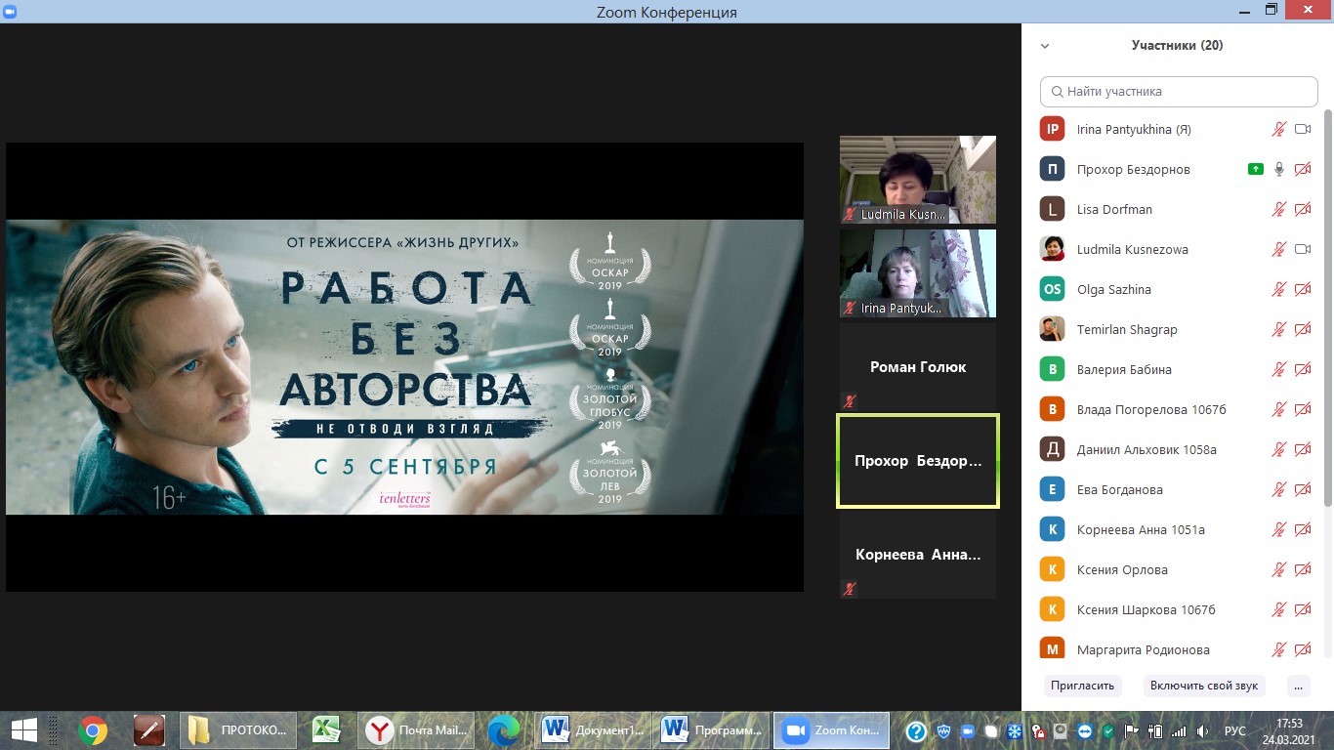
Task: Click muted mic icon on Роман Голюк tile
Action: coord(850,400)
